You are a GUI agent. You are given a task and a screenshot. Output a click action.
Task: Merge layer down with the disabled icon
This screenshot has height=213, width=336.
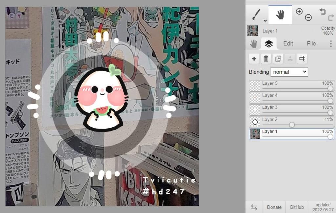coord(290,59)
